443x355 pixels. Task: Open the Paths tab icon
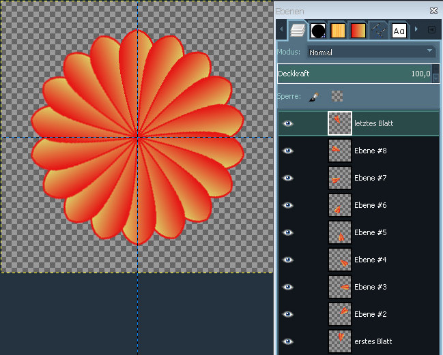tap(379, 30)
